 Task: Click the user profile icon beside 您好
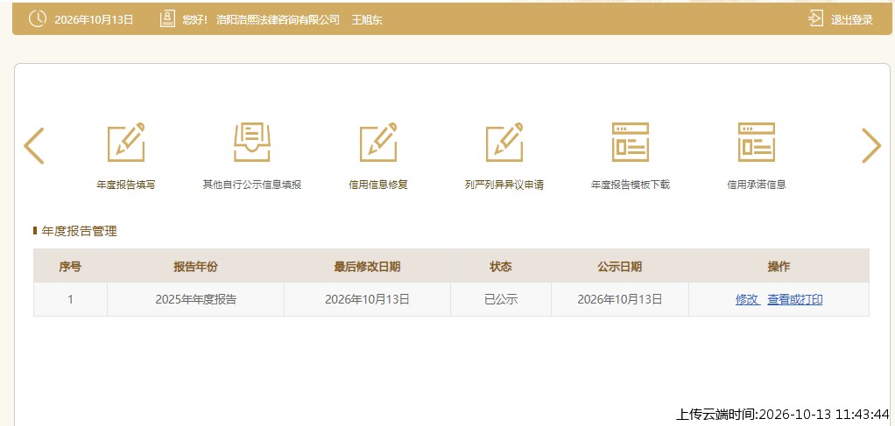coord(167,19)
